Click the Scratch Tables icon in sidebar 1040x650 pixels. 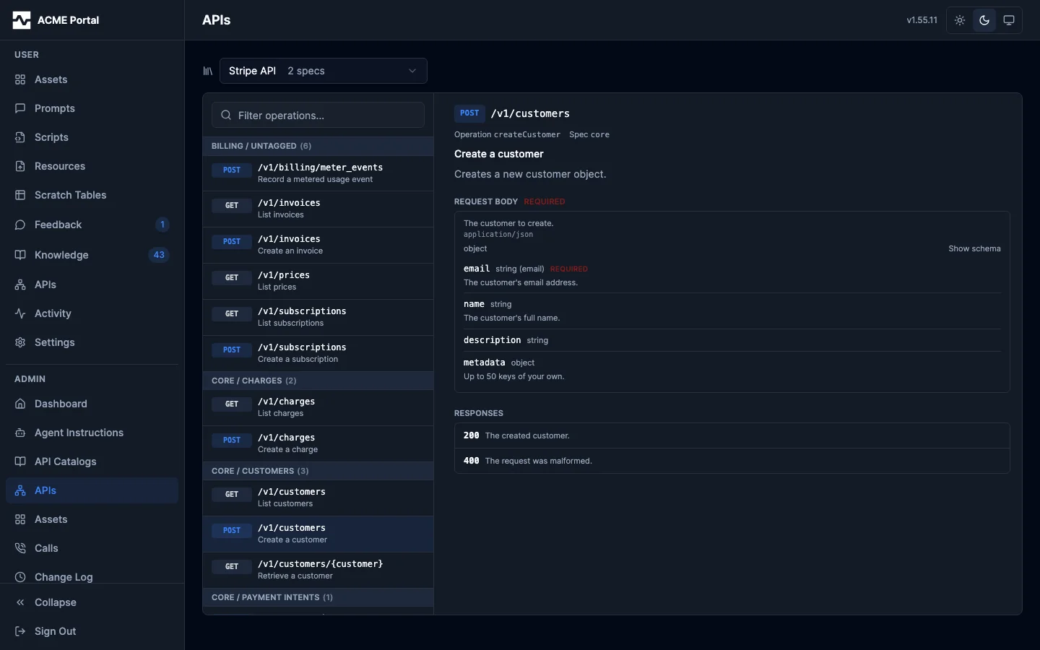coord(20,195)
